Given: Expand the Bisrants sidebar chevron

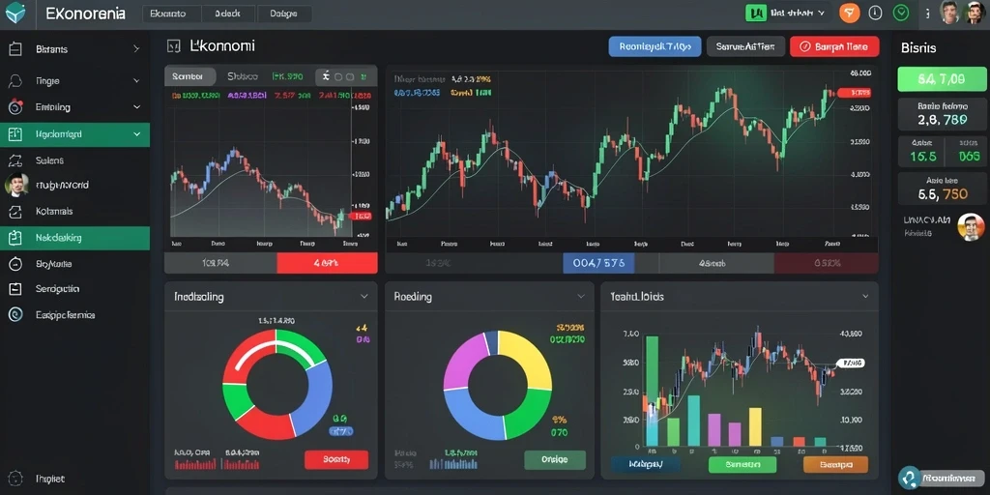Looking at the screenshot, I should [135, 48].
